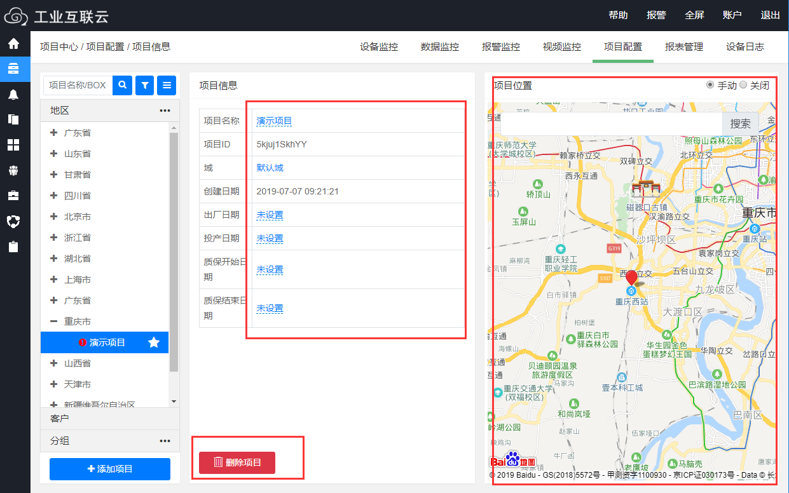Open the three-dot menu beside 分组

(x=165, y=441)
